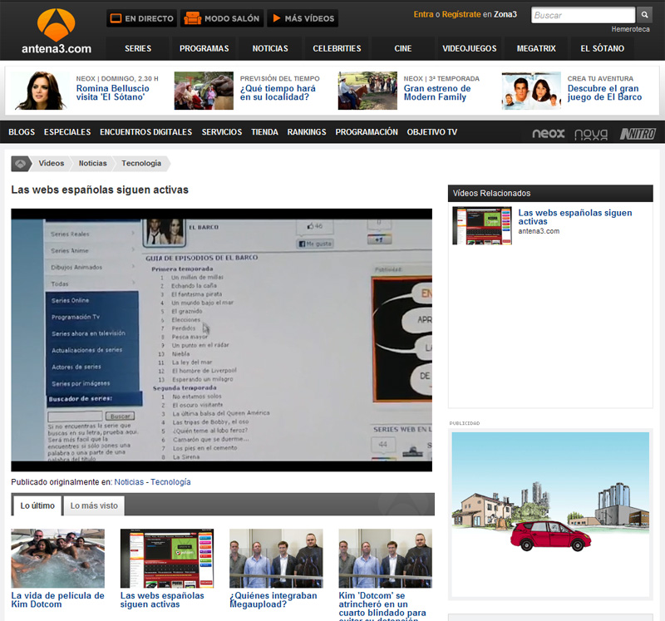Open the Neox channel logo

coord(548,134)
